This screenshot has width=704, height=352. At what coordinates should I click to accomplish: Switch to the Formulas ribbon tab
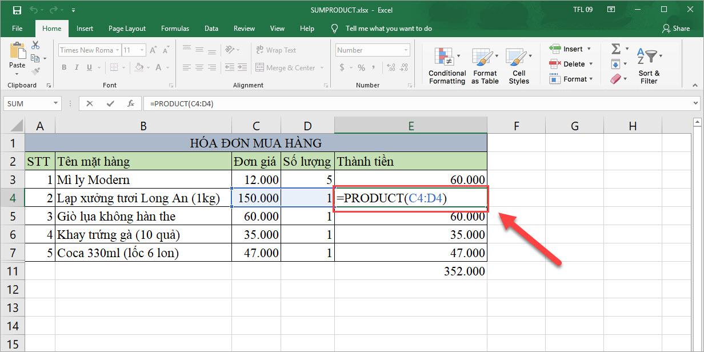175,28
